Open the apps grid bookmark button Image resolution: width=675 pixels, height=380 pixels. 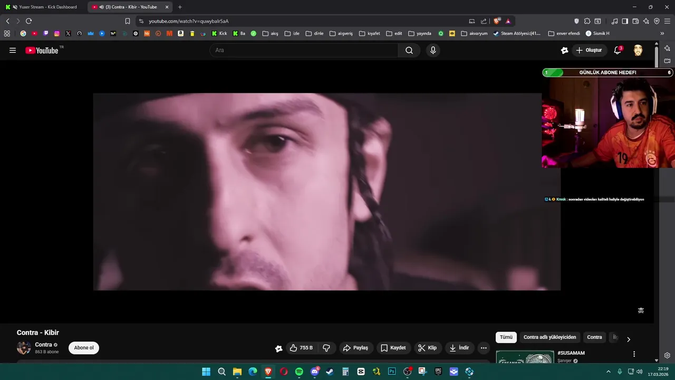tap(7, 33)
